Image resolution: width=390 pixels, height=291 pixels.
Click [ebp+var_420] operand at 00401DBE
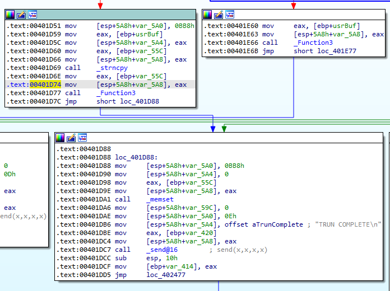191,233
